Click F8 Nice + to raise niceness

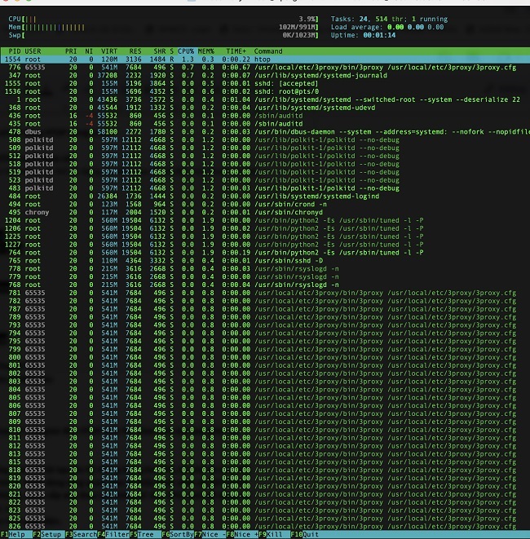[242, 535]
